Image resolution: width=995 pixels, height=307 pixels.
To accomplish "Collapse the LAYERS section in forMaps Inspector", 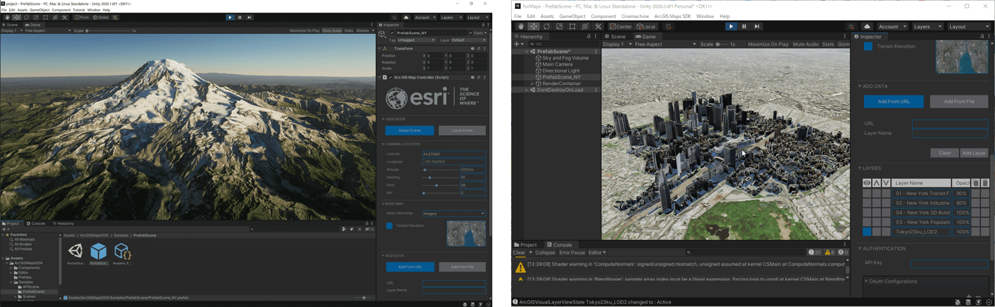I will coord(860,168).
